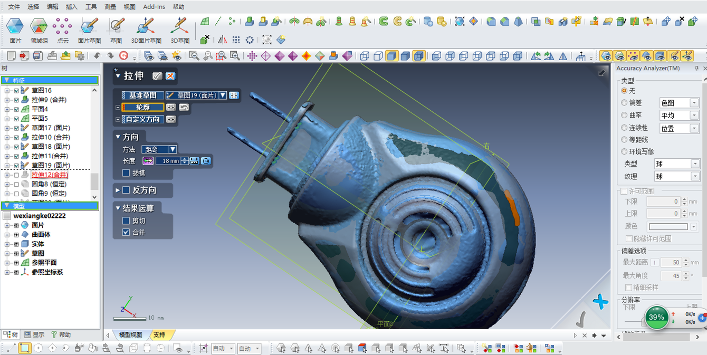This screenshot has width=707, height=355.
Task: Collapse the 方向 section
Action: click(x=118, y=137)
